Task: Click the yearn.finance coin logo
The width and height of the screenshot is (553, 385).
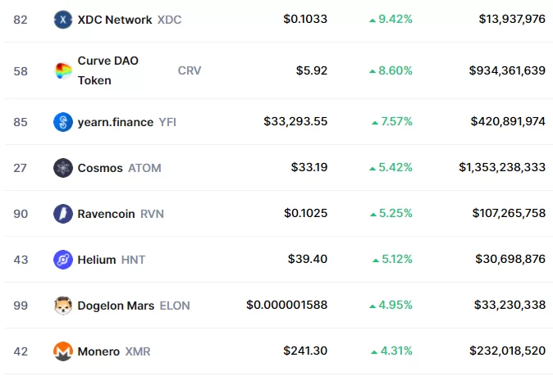Action: 63,122
